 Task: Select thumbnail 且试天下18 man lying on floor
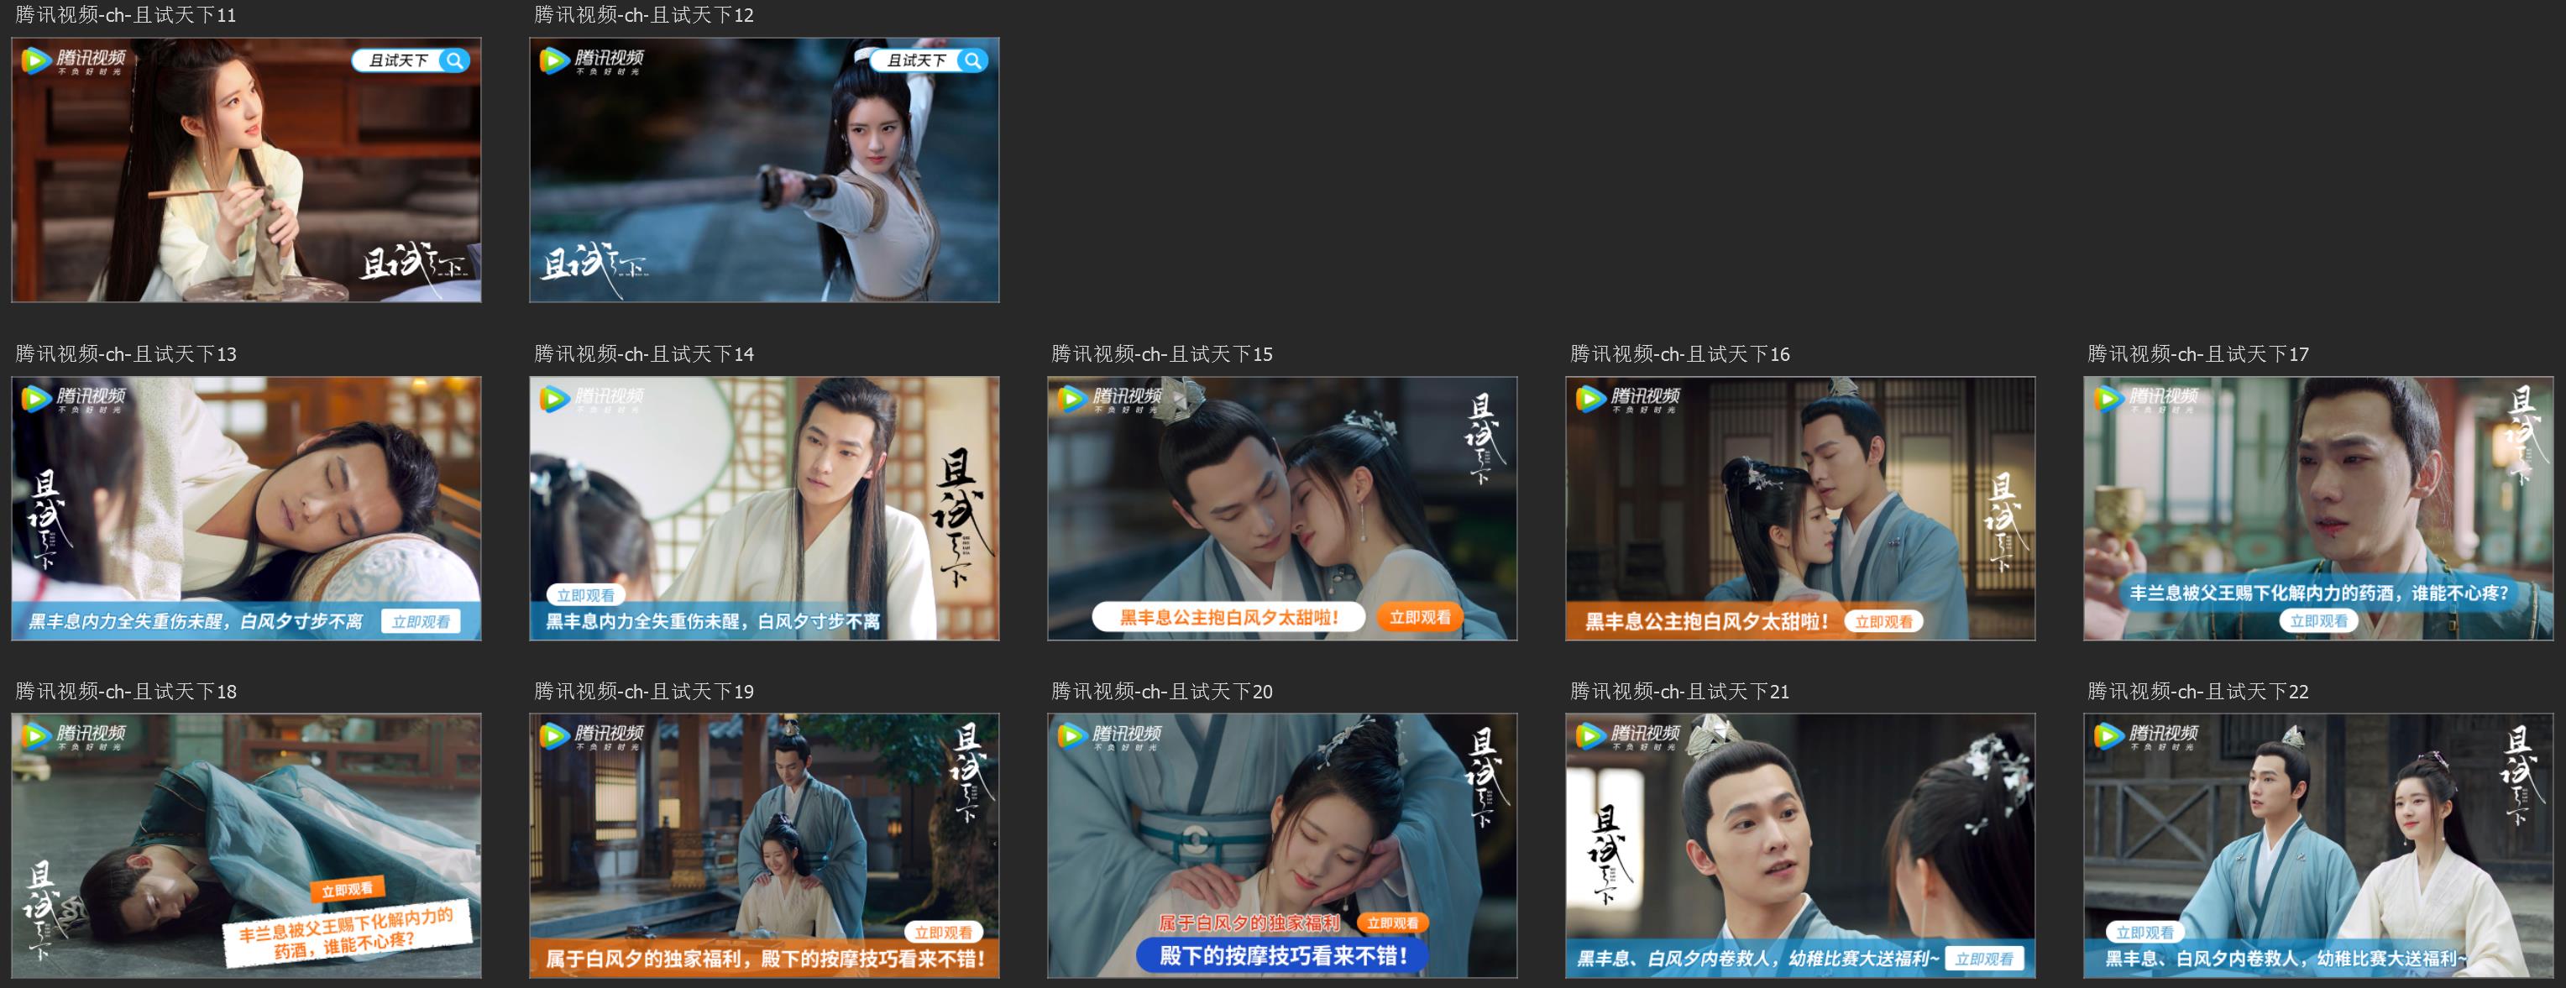coord(246,845)
